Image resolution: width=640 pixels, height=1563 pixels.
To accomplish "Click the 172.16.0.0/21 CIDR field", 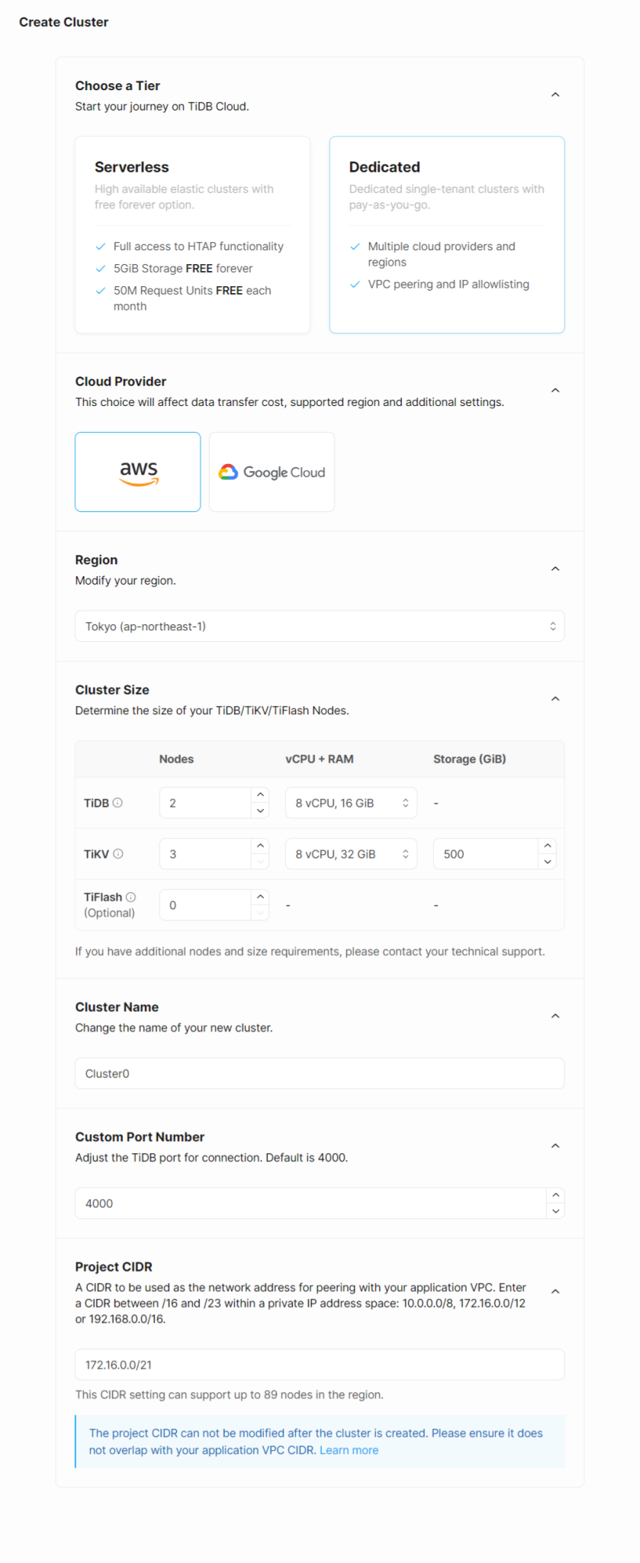I will [x=320, y=1365].
